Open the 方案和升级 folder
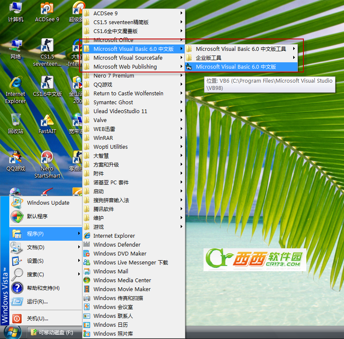This screenshot has width=344, height=339. coord(134,164)
